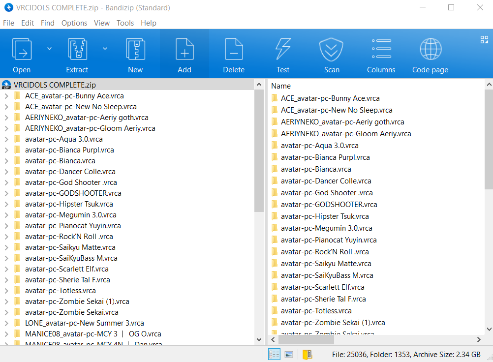Expand avatar-pc-GODSHOOTER.vrca tree node

tap(6, 194)
